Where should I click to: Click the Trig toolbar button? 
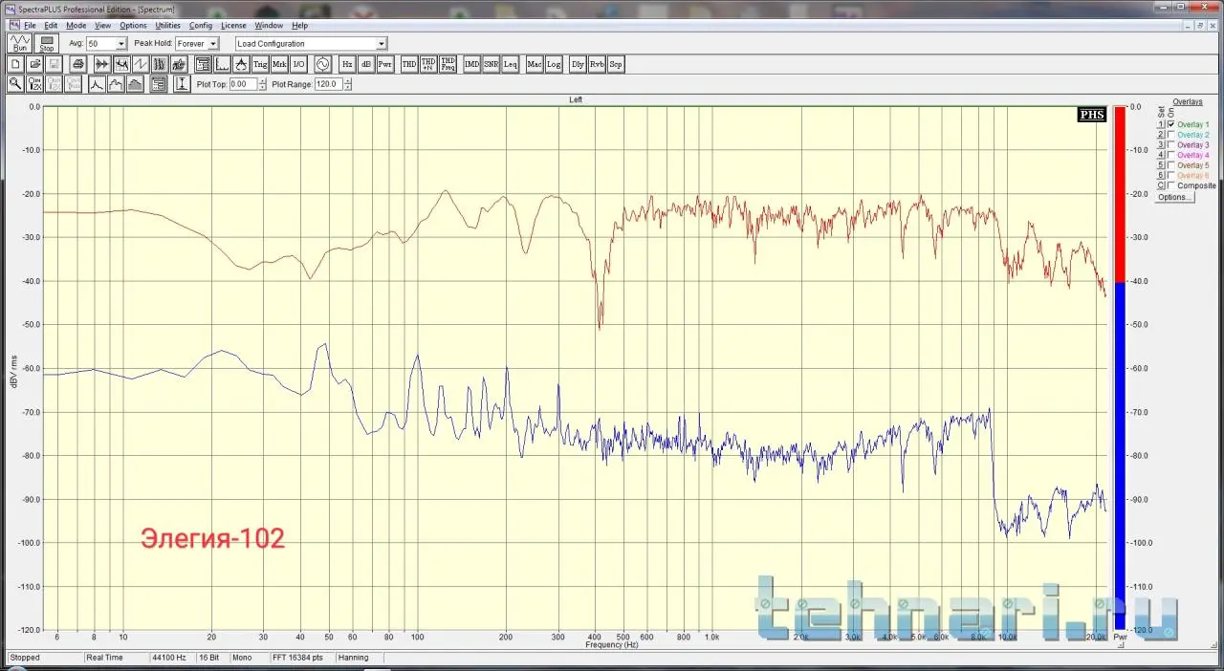click(x=260, y=64)
